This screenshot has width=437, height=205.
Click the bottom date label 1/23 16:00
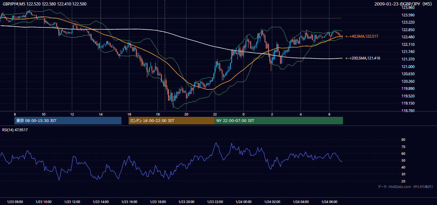point(129,202)
